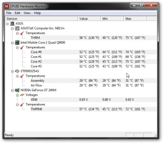Click the Voltages lightning icon
Viewport: 163px width, 143px height.
(x=22, y=95)
